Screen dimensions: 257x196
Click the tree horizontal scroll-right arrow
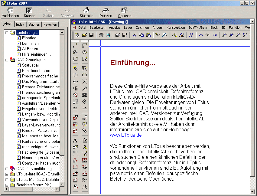(57, 189)
